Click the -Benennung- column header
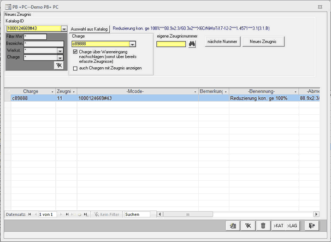331x242 pixels. point(260,91)
